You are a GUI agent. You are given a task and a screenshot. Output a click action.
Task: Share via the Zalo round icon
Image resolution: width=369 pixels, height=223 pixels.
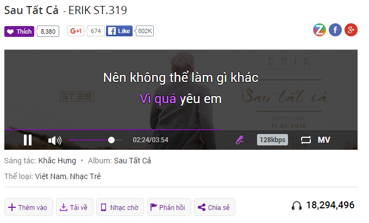[x=320, y=30]
